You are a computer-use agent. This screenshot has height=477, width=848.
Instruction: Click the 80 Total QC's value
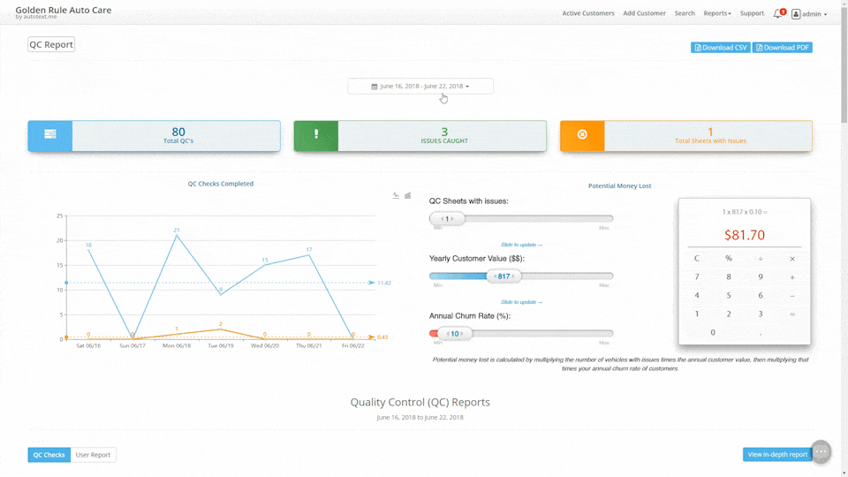coord(178,132)
